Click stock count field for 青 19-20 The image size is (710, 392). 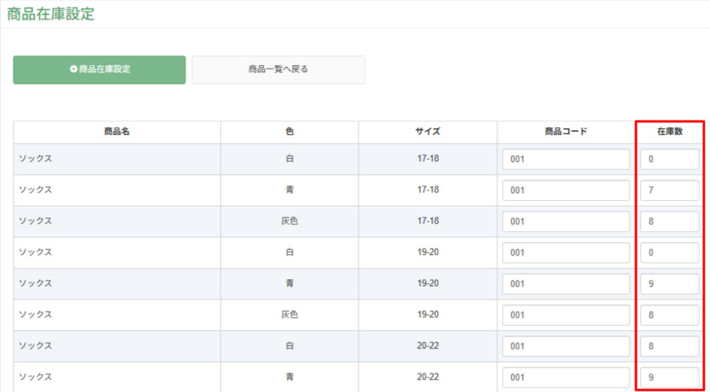[669, 284]
